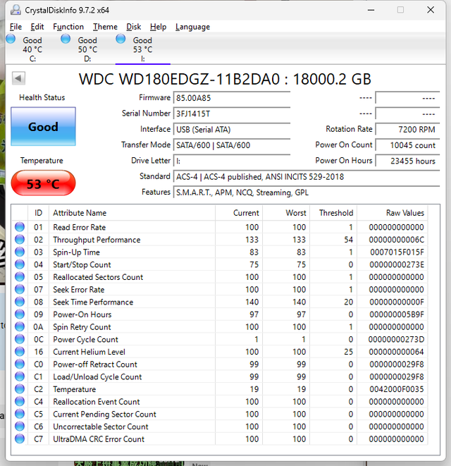Viewport: 451px width, 466px height.
Task: Click the Power On Hours value 23455
Action: tap(407, 161)
